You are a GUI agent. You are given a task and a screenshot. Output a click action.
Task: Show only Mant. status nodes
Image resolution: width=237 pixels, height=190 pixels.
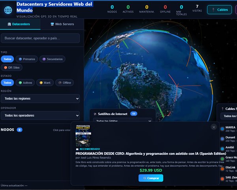click(45, 83)
